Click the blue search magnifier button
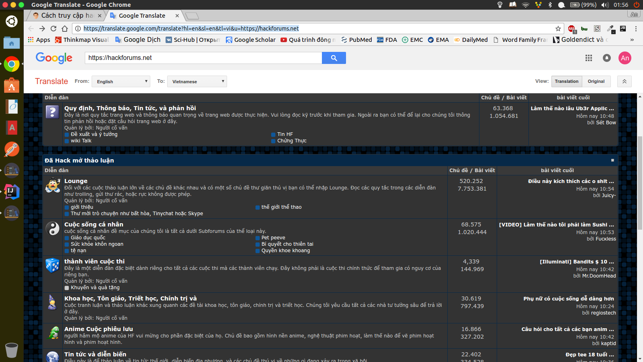Screen dimensions: 643x362 (334, 58)
